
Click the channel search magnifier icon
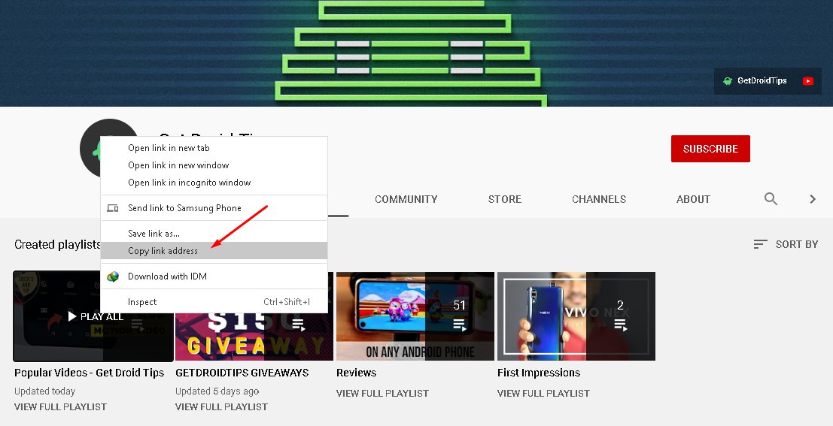point(771,199)
